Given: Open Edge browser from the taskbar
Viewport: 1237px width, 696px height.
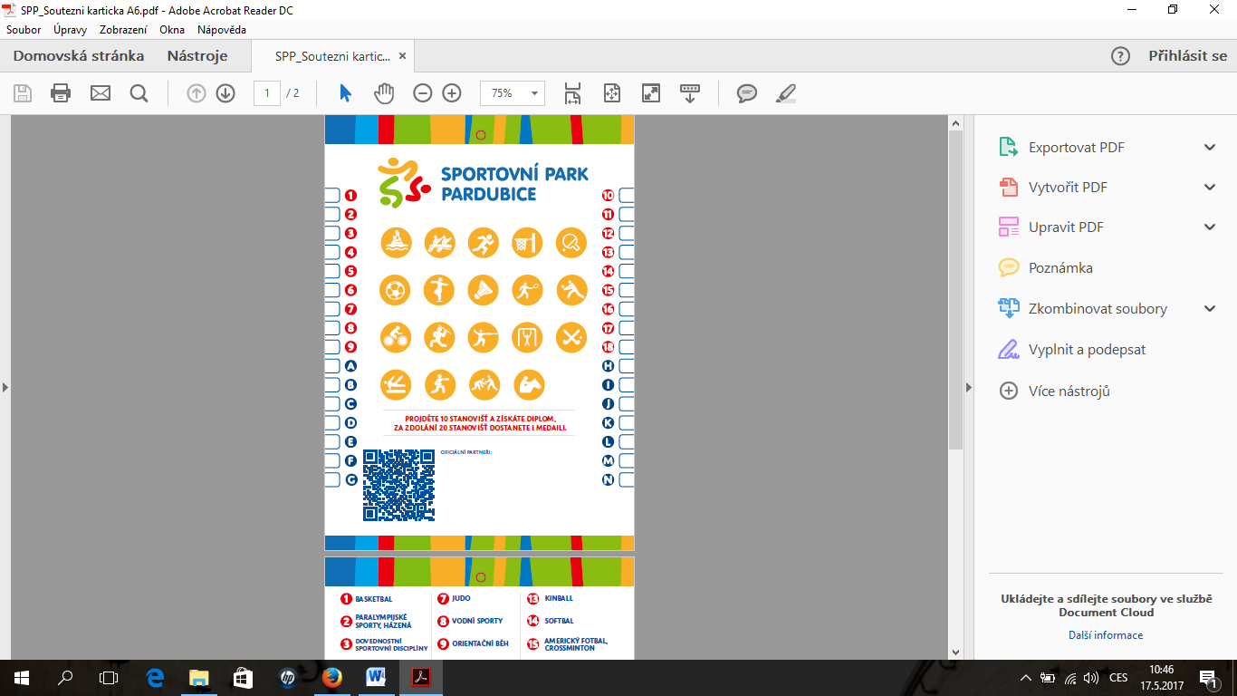Looking at the screenshot, I should coord(155,678).
